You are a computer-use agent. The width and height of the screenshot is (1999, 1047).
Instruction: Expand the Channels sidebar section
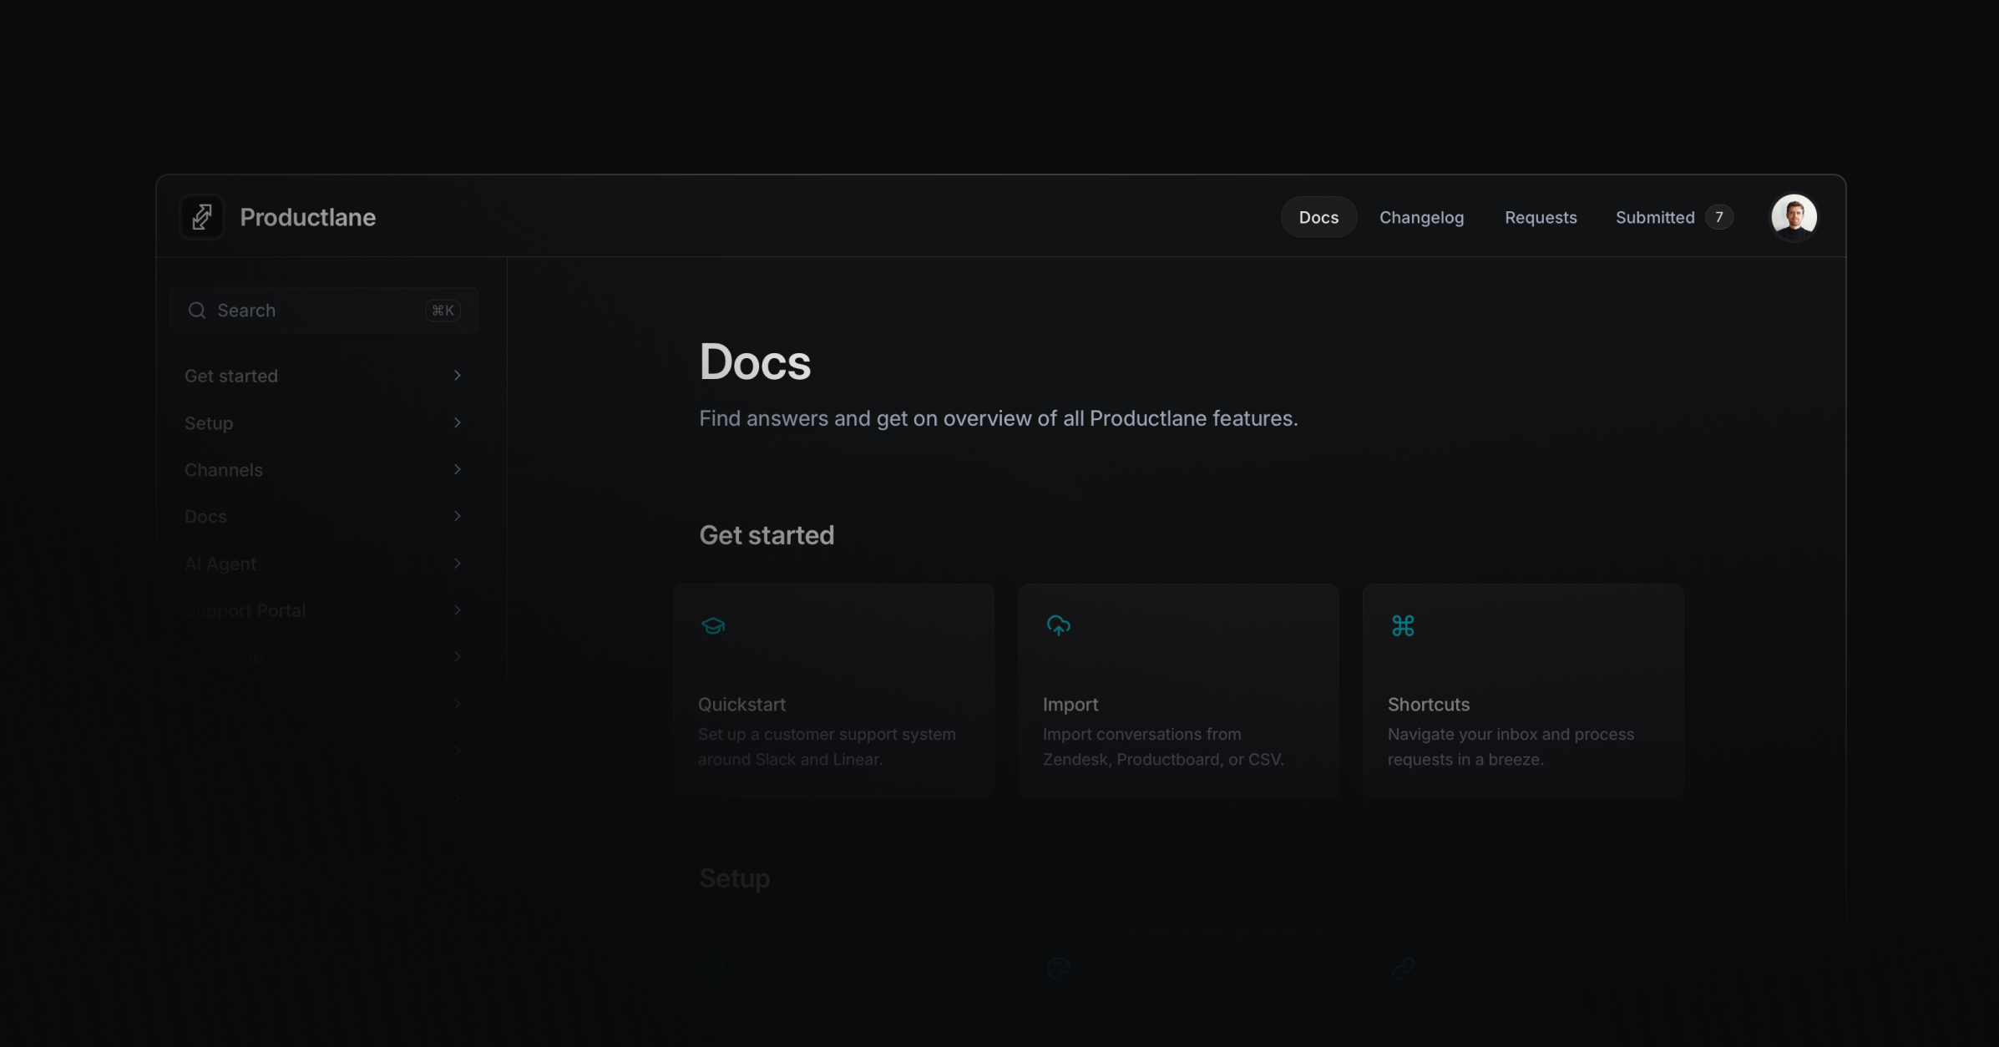tap(224, 470)
